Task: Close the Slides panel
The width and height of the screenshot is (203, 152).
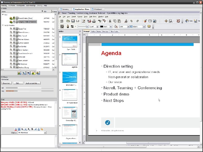Action: (80, 31)
